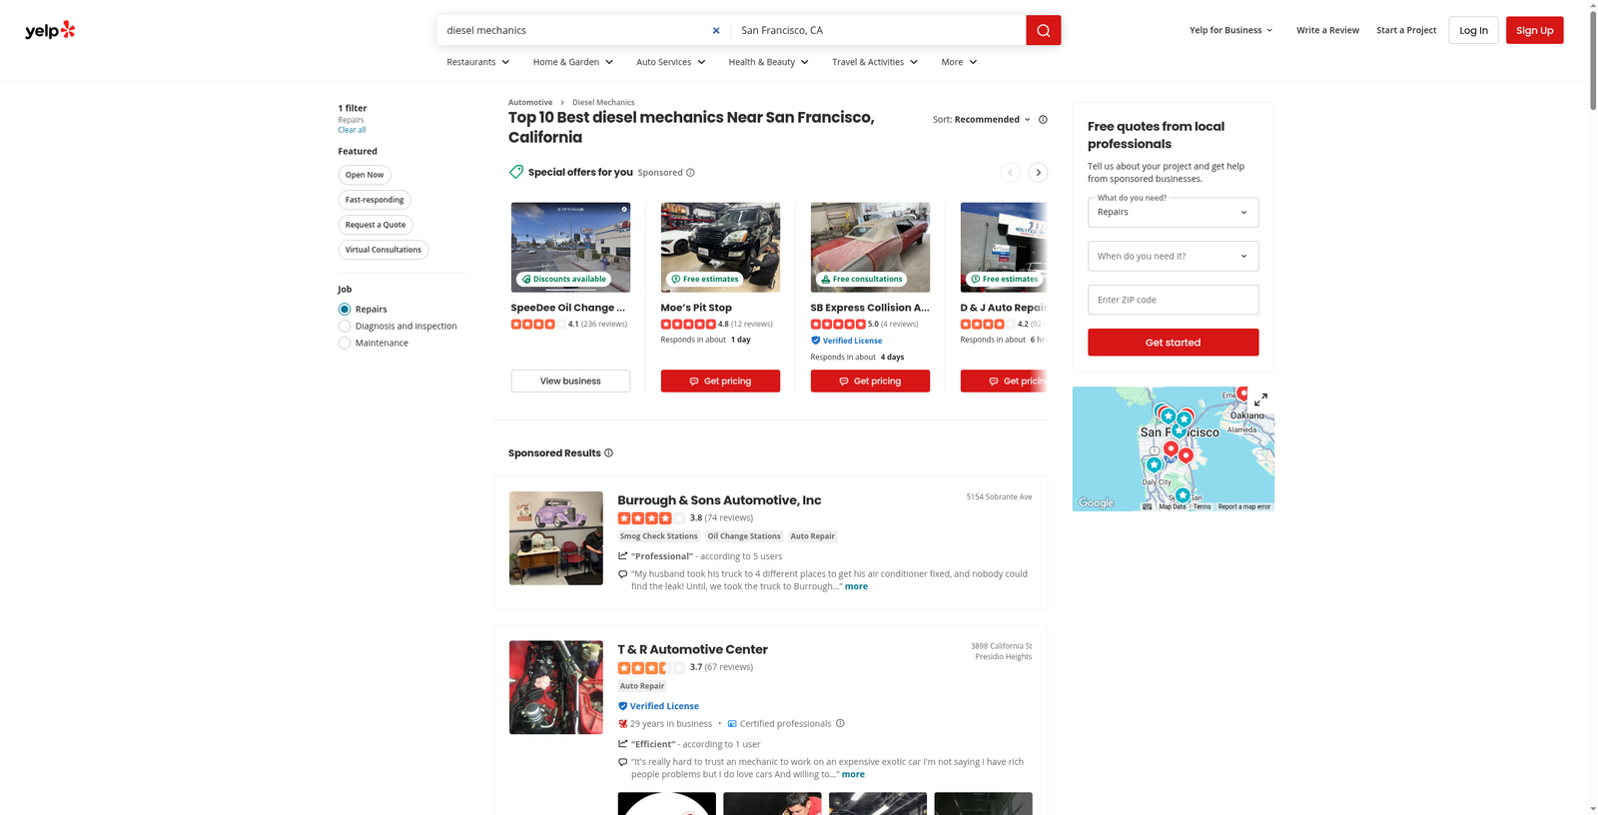Click the Oil Change Stations tag
The height and width of the screenshot is (815, 1598).
point(744,536)
